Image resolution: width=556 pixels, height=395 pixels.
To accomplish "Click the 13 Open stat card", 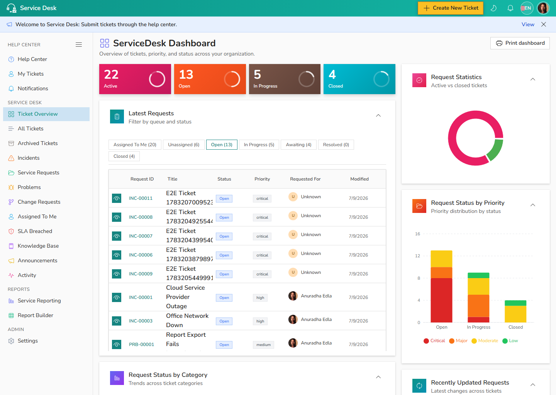I will tap(210, 79).
